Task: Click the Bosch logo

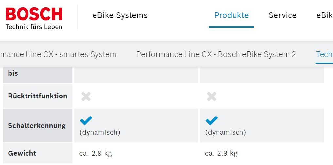Action: (34, 18)
